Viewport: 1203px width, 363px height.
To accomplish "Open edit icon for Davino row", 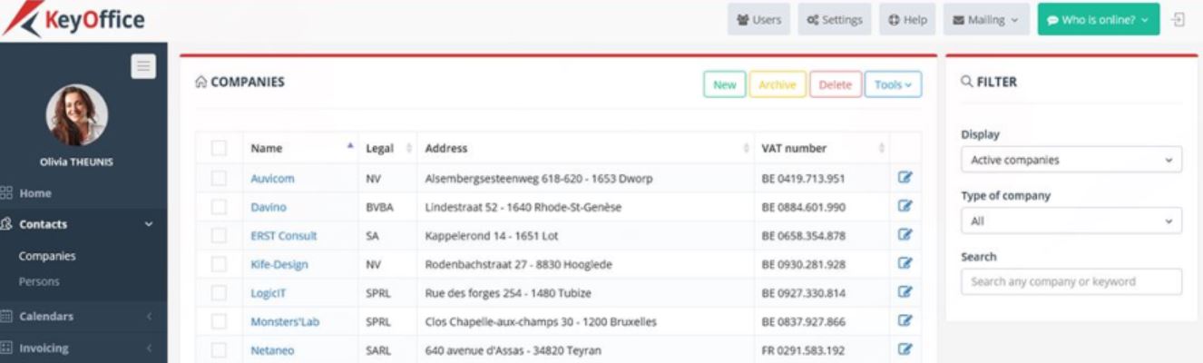I will pos(905,206).
